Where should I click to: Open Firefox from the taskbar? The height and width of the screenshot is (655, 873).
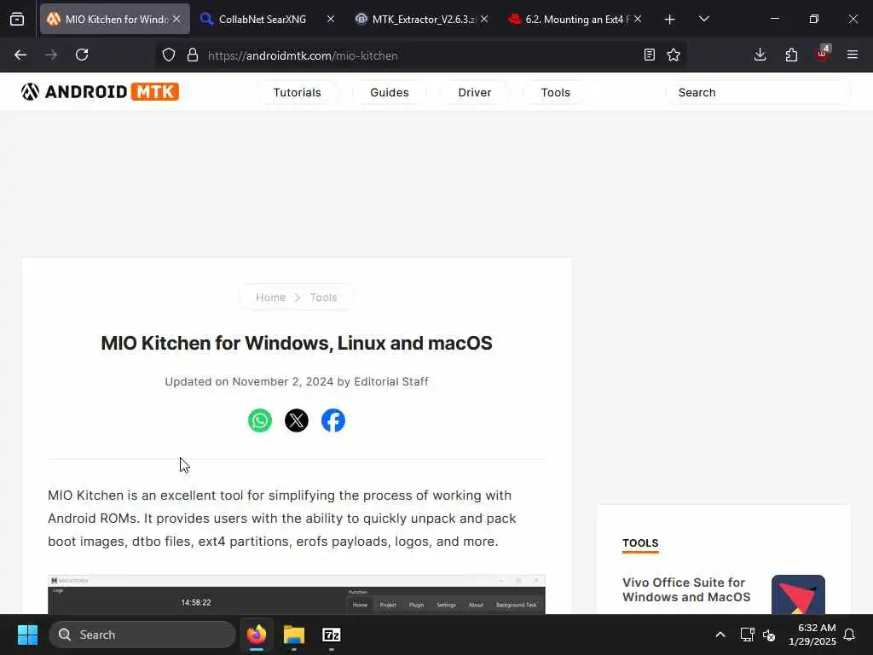(x=257, y=635)
